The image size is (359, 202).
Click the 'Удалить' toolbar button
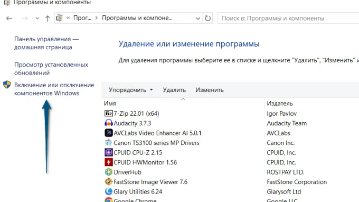coord(174,90)
